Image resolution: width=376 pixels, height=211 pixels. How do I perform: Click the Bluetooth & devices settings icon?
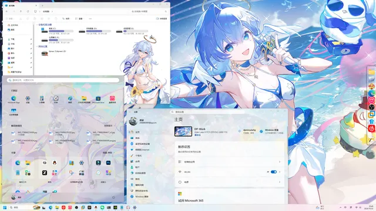[x=132, y=144]
